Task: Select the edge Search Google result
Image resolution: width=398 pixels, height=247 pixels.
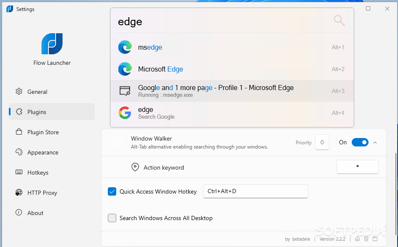Action: tap(232, 113)
